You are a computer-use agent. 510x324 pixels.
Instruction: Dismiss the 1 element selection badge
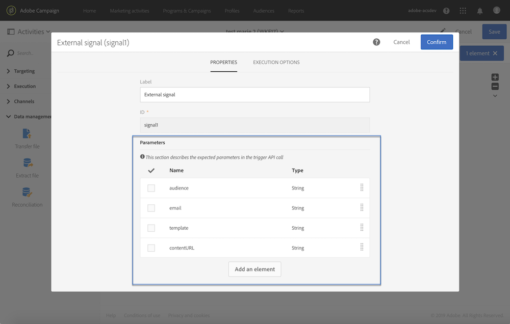pos(495,53)
